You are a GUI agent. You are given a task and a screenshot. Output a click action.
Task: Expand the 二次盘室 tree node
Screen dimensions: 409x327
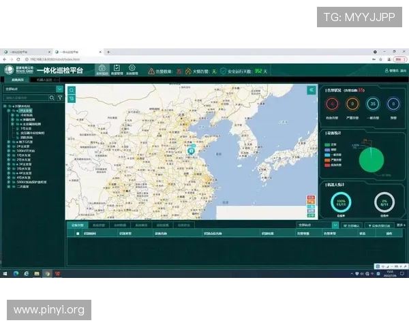pos(9,187)
